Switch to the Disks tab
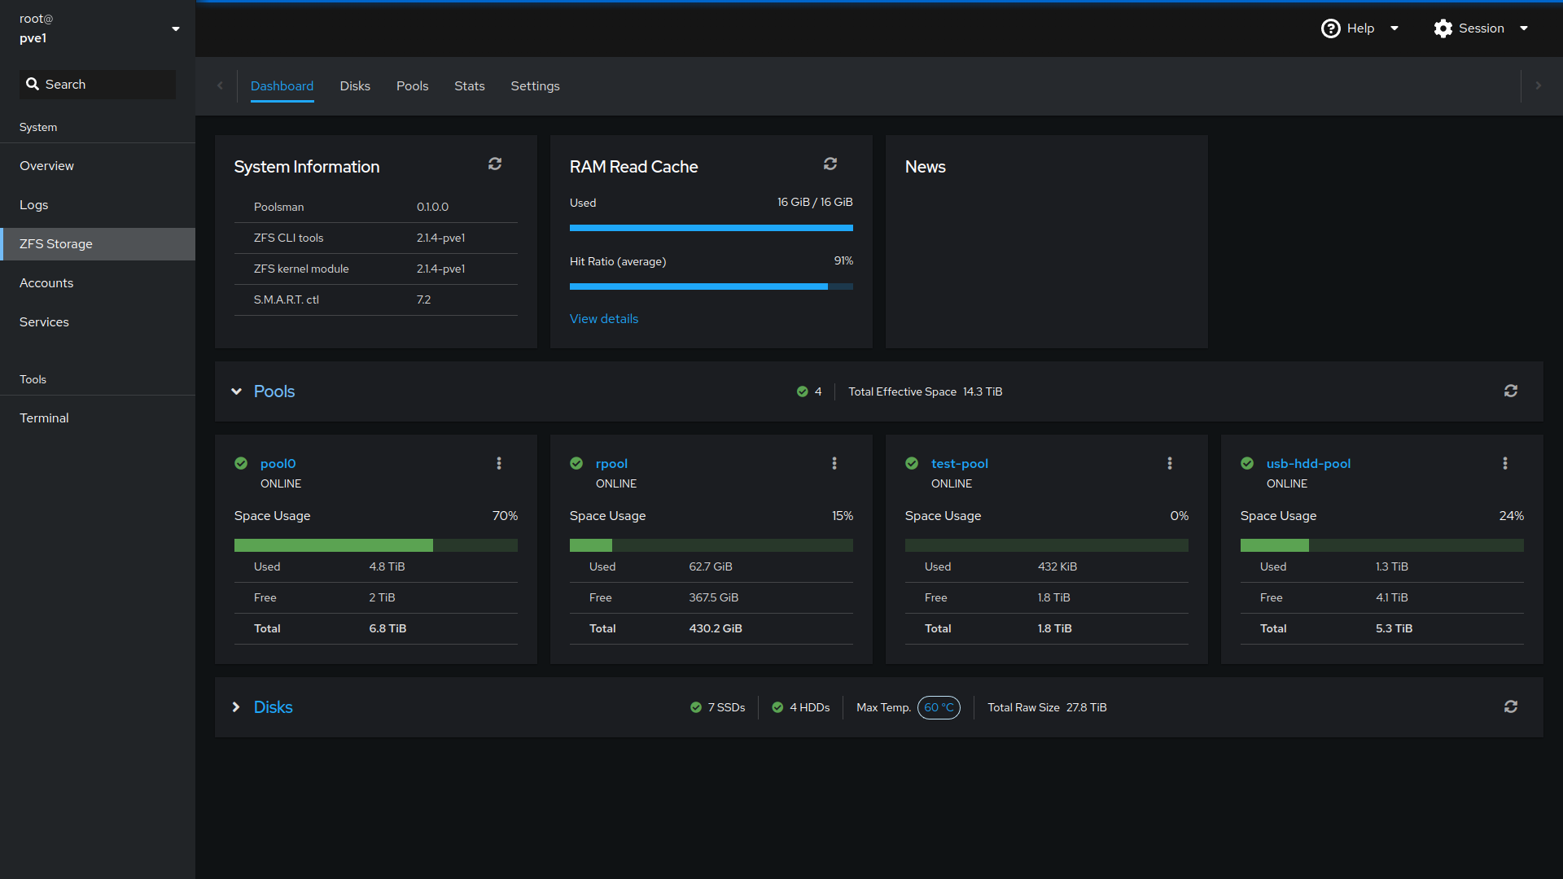Screen dimensions: 1563x879 click(355, 85)
